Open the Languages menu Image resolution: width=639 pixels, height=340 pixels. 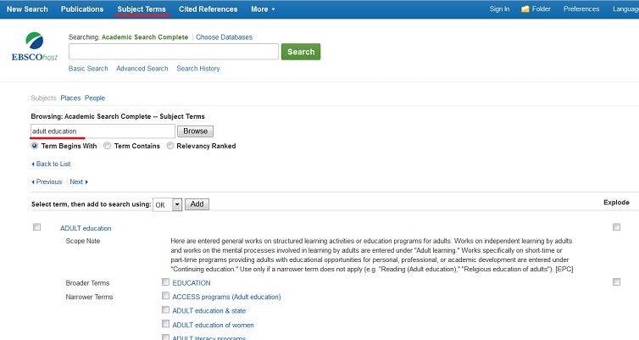click(625, 9)
